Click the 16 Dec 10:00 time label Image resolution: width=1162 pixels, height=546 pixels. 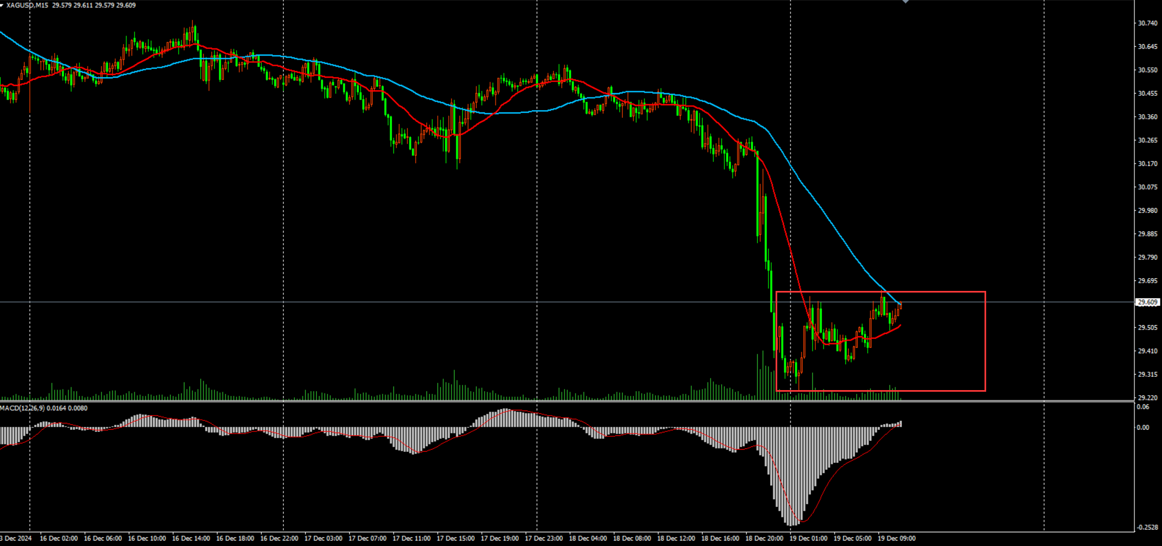147,538
